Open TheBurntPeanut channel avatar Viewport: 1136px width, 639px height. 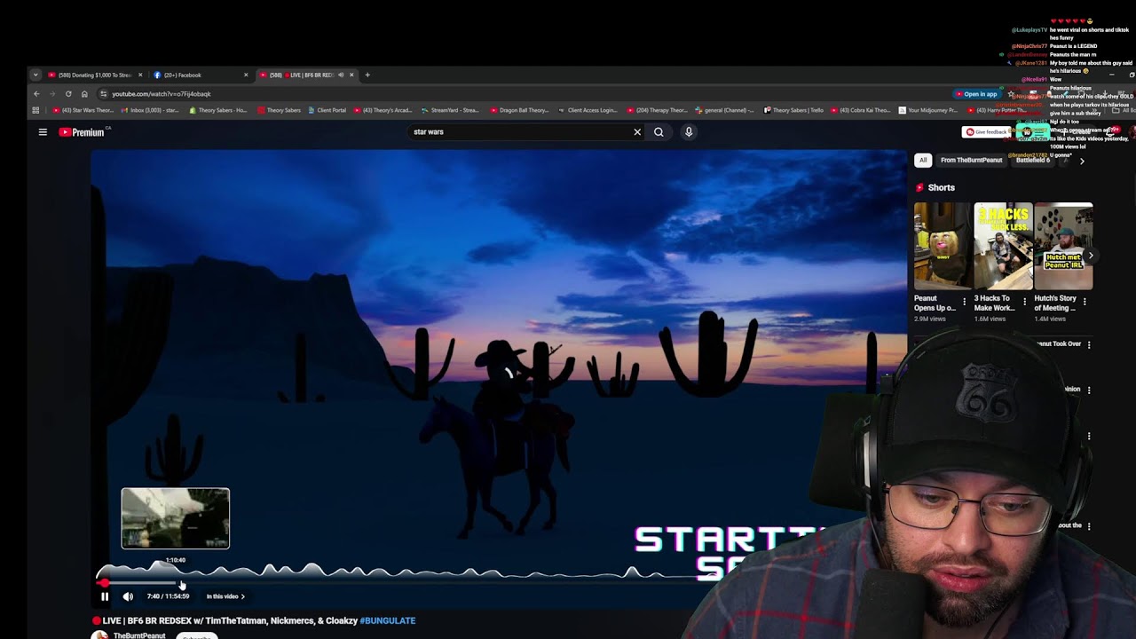pos(99,635)
